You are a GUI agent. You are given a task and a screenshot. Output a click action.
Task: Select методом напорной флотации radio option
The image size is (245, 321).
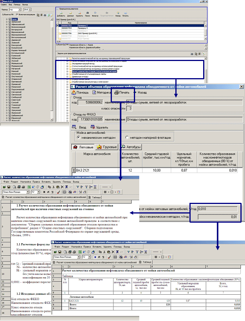(x=127, y=137)
